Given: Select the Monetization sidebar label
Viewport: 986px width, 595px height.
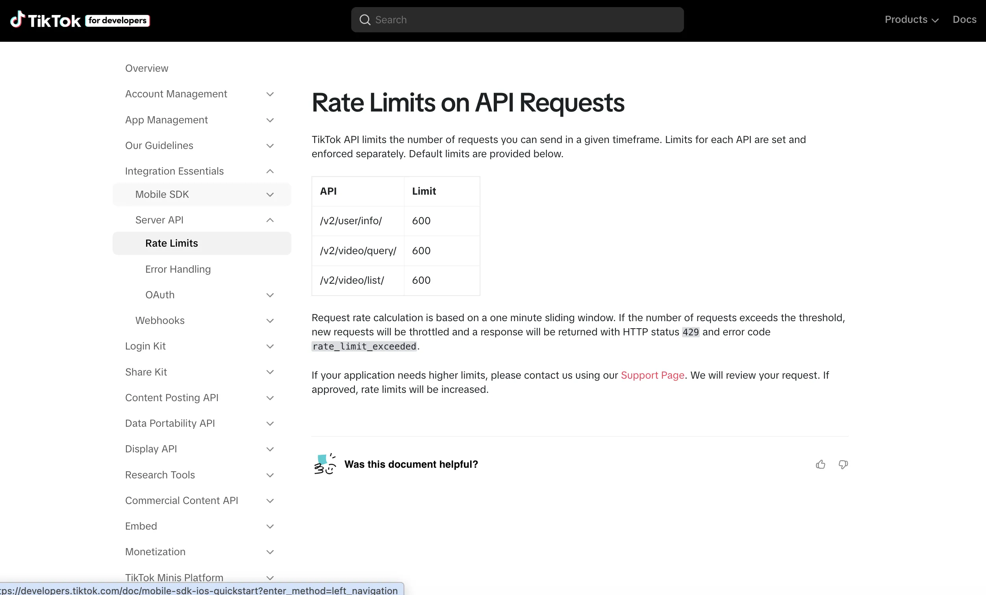Looking at the screenshot, I should [x=155, y=552].
